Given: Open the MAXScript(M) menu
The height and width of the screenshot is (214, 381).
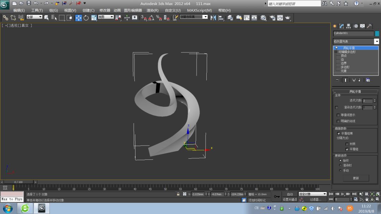Looking at the screenshot, I should [x=199, y=11].
